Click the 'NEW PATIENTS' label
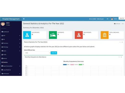Screen dimensions: 125x93 point(87,32)
